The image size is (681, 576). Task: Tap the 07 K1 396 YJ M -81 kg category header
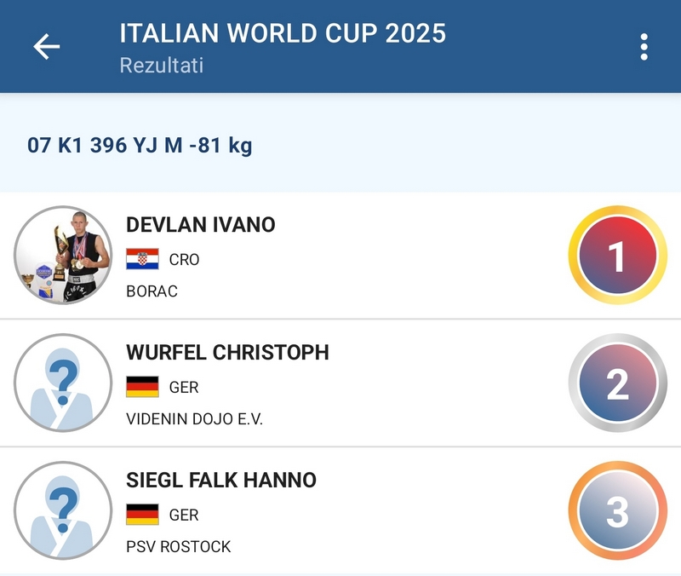140,146
